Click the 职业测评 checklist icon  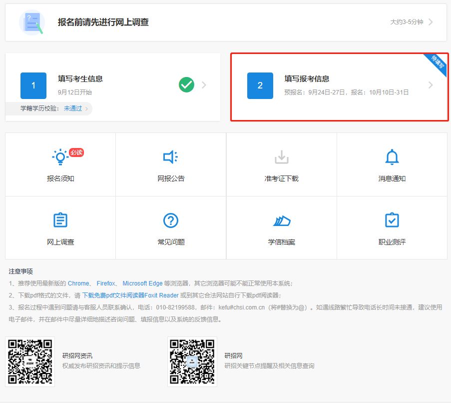(392, 220)
